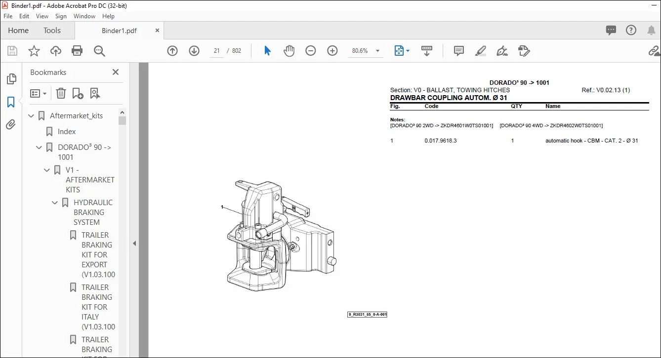Image resolution: width=661 pixels, height=358 pixels.
Task: Toggle the Bookmarks navigation pane
Action: tap(11, 102)
